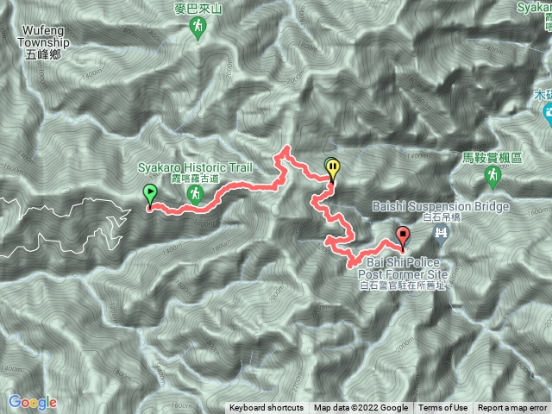Viewport: 552px width, 414px height.
Task: Click the red stop marker pin
Action: coord(403,237)
